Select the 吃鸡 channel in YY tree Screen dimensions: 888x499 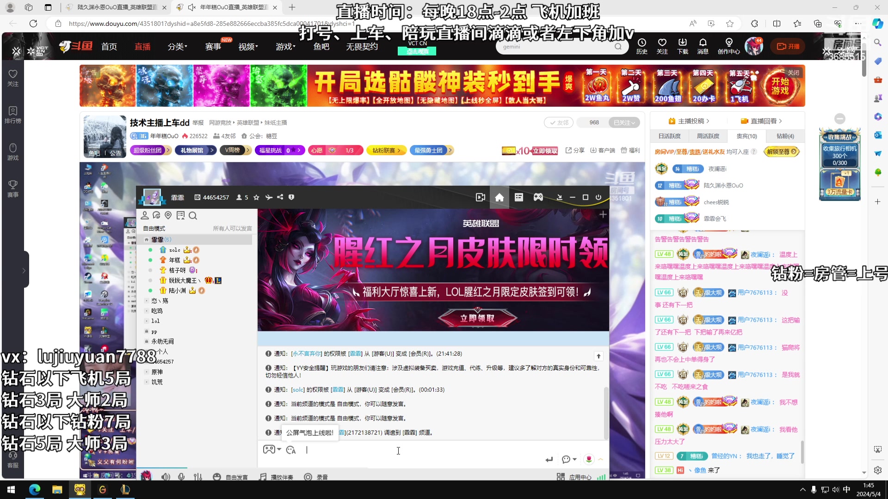point(157,311)
